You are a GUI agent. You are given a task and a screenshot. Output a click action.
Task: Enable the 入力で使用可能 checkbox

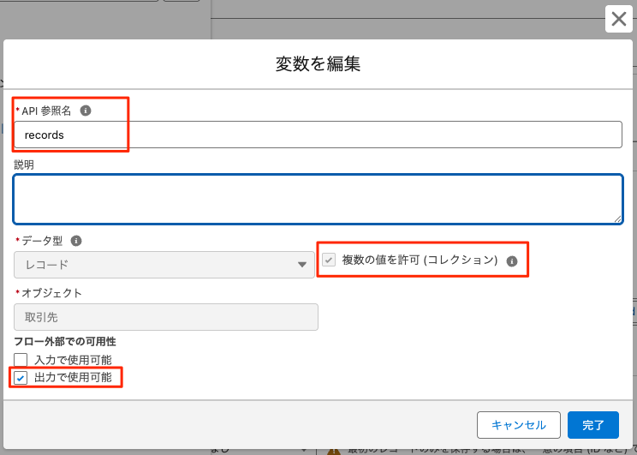21,360
